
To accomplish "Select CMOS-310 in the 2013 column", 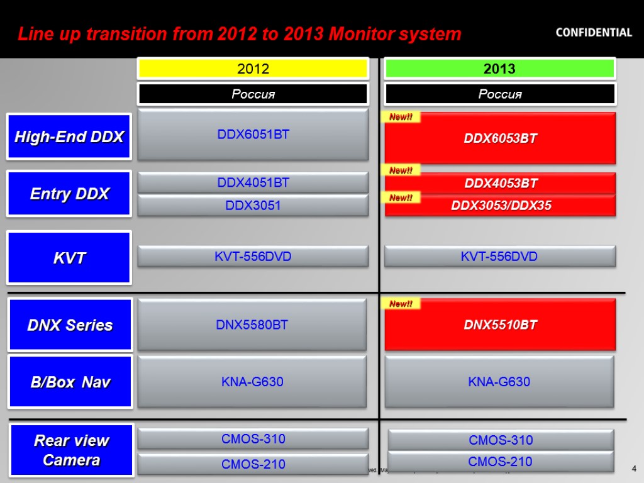I will [x=501, y=440].
